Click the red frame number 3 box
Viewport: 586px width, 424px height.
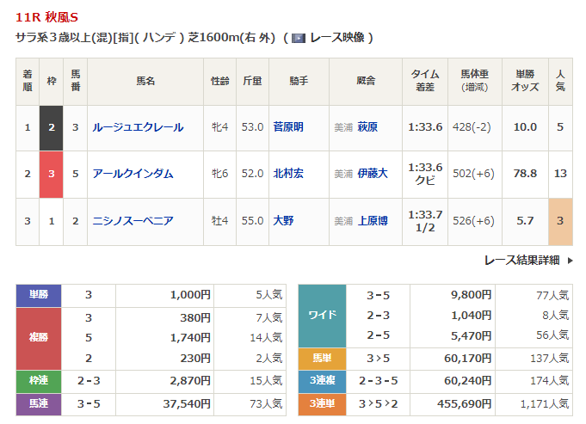point(52,174)
